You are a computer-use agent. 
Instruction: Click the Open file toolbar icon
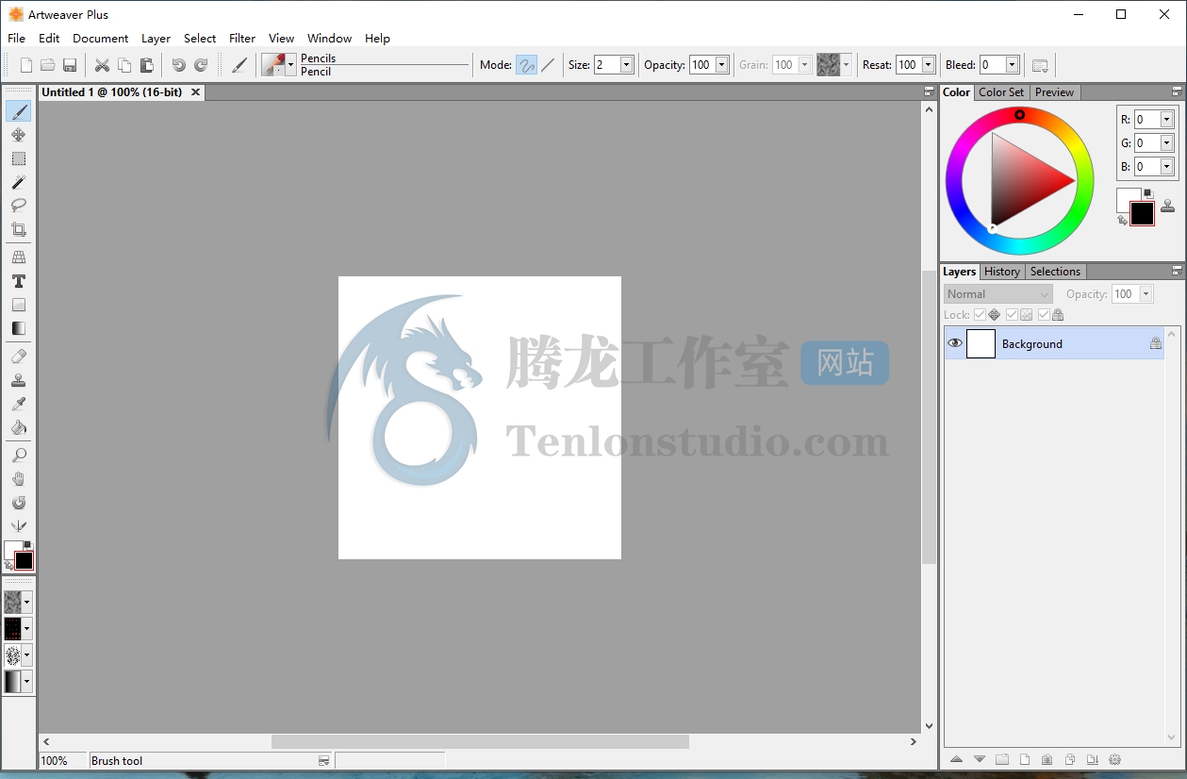click(x=47, y=65)
